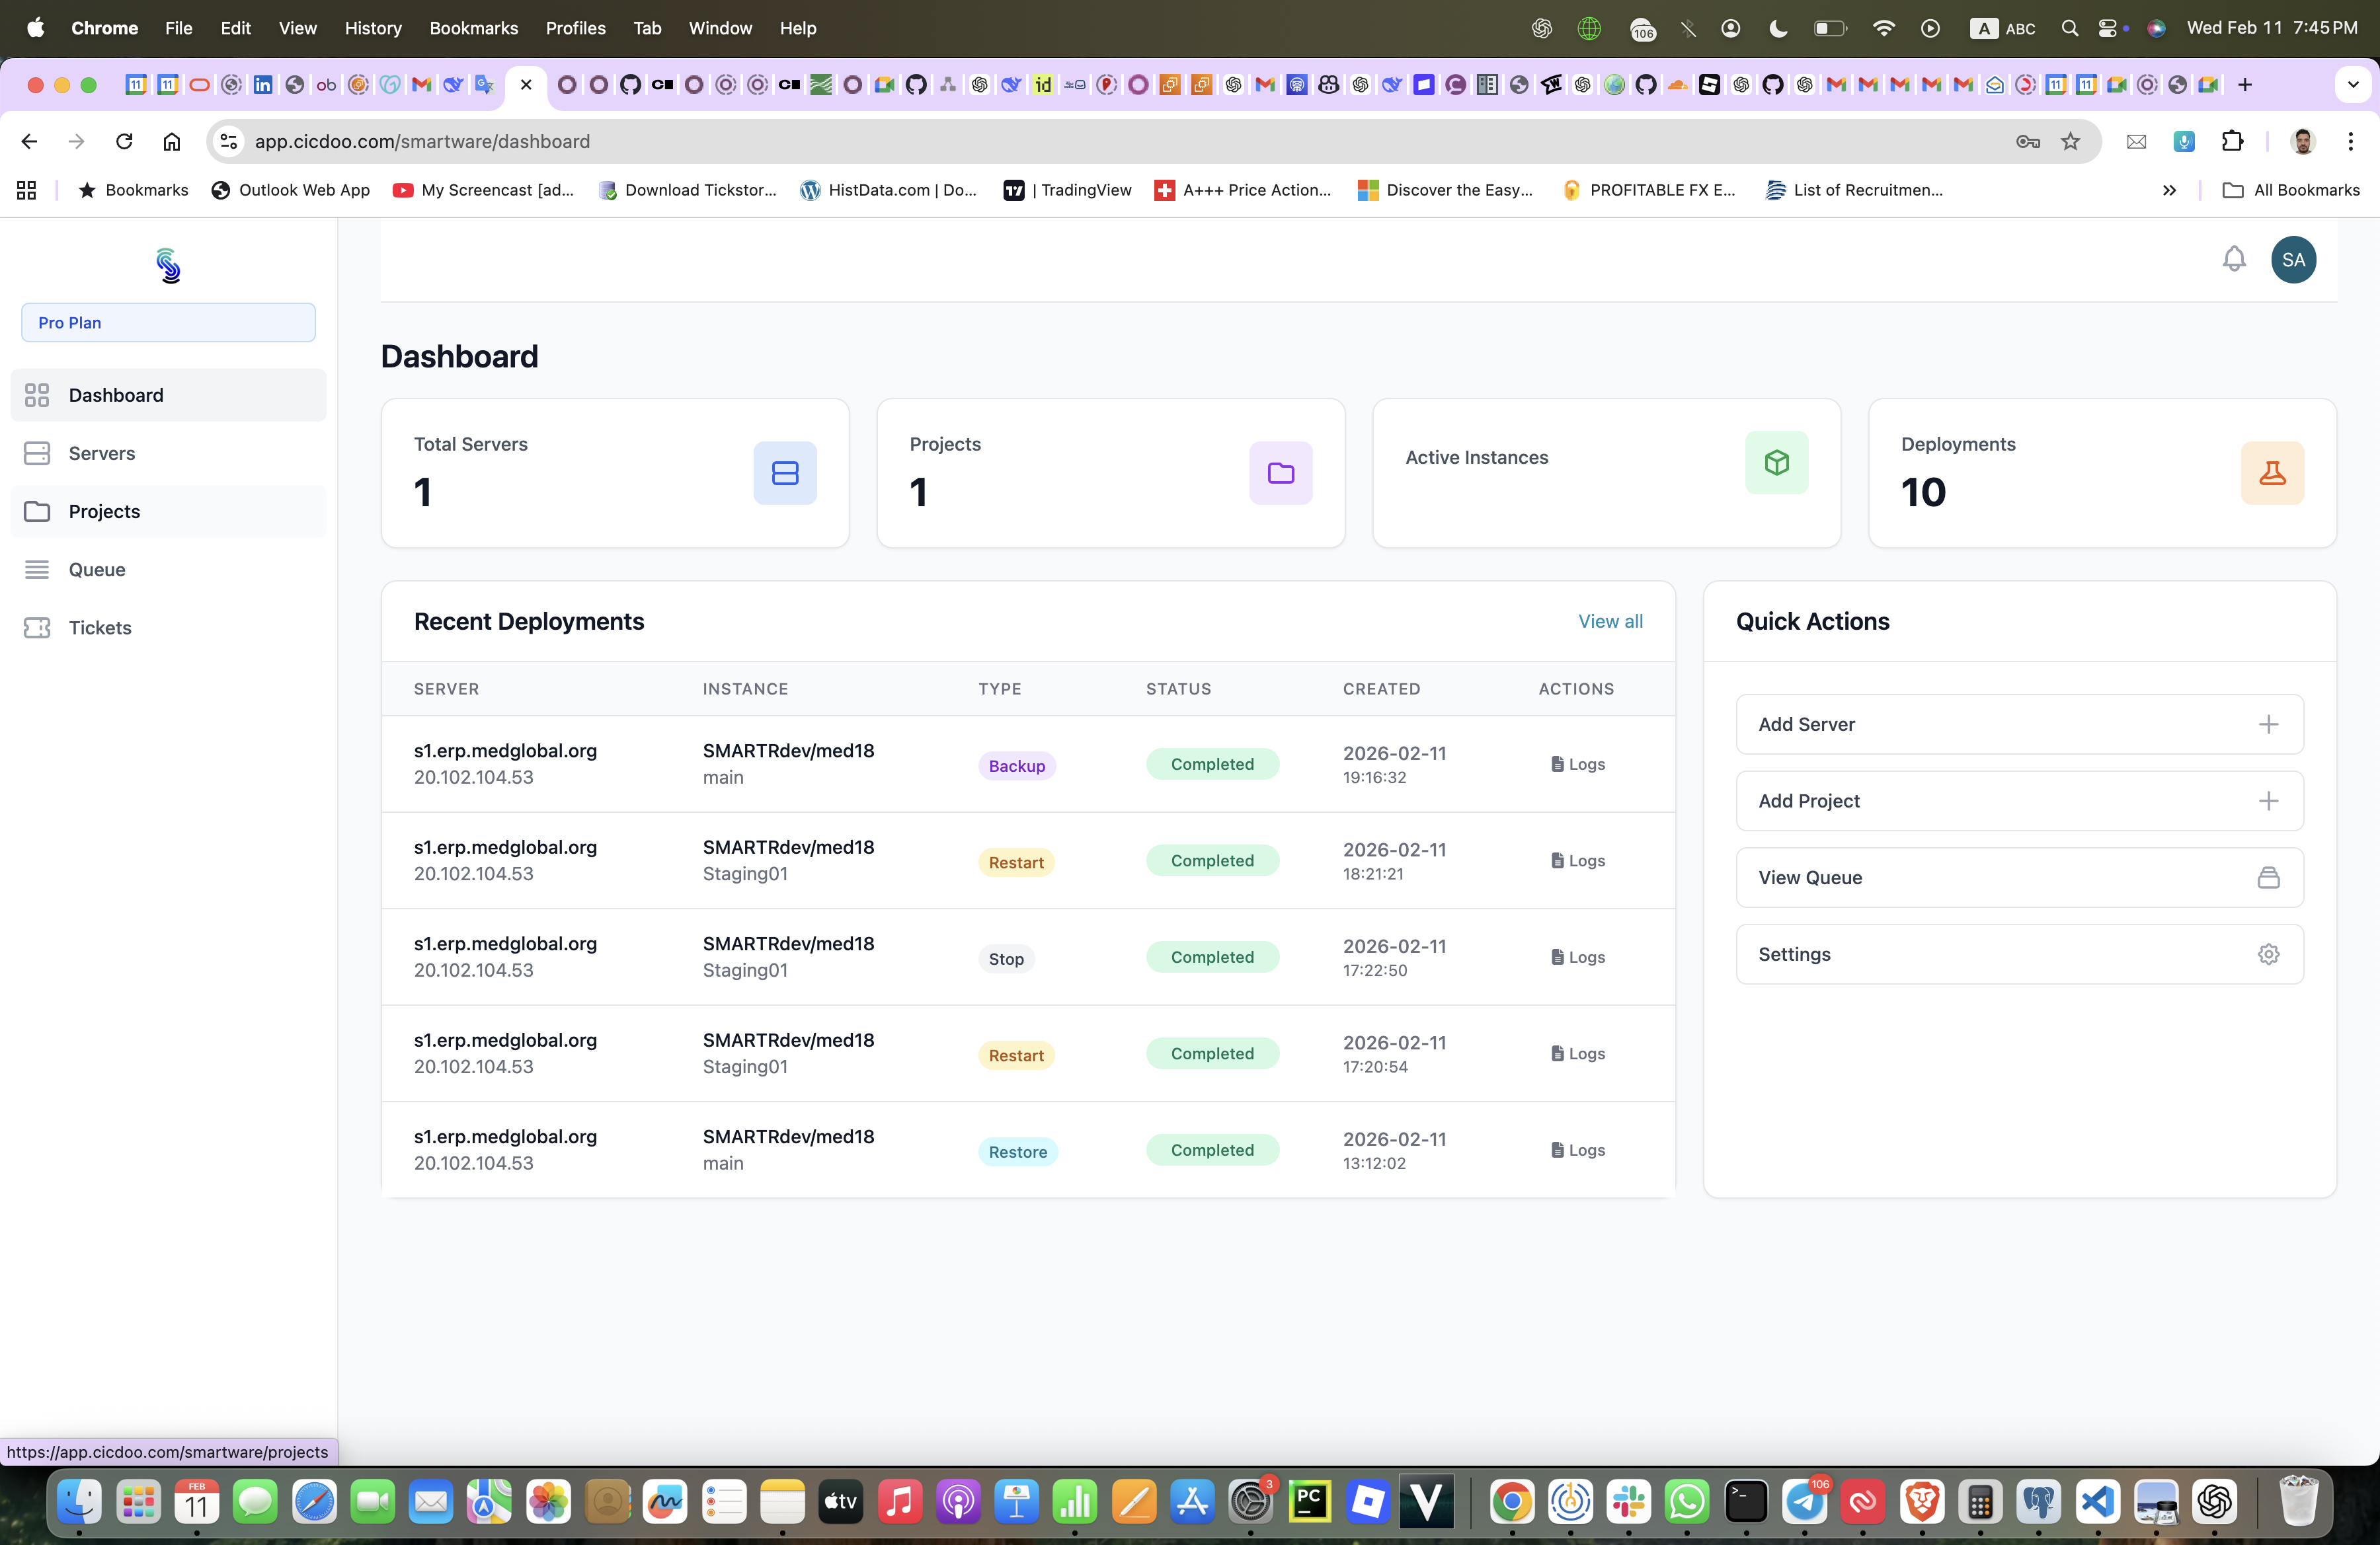The height and width of the screenshot is (1545, 2380).
Task: Open the SA user avatar menu
Action: tap(2292, 260)
